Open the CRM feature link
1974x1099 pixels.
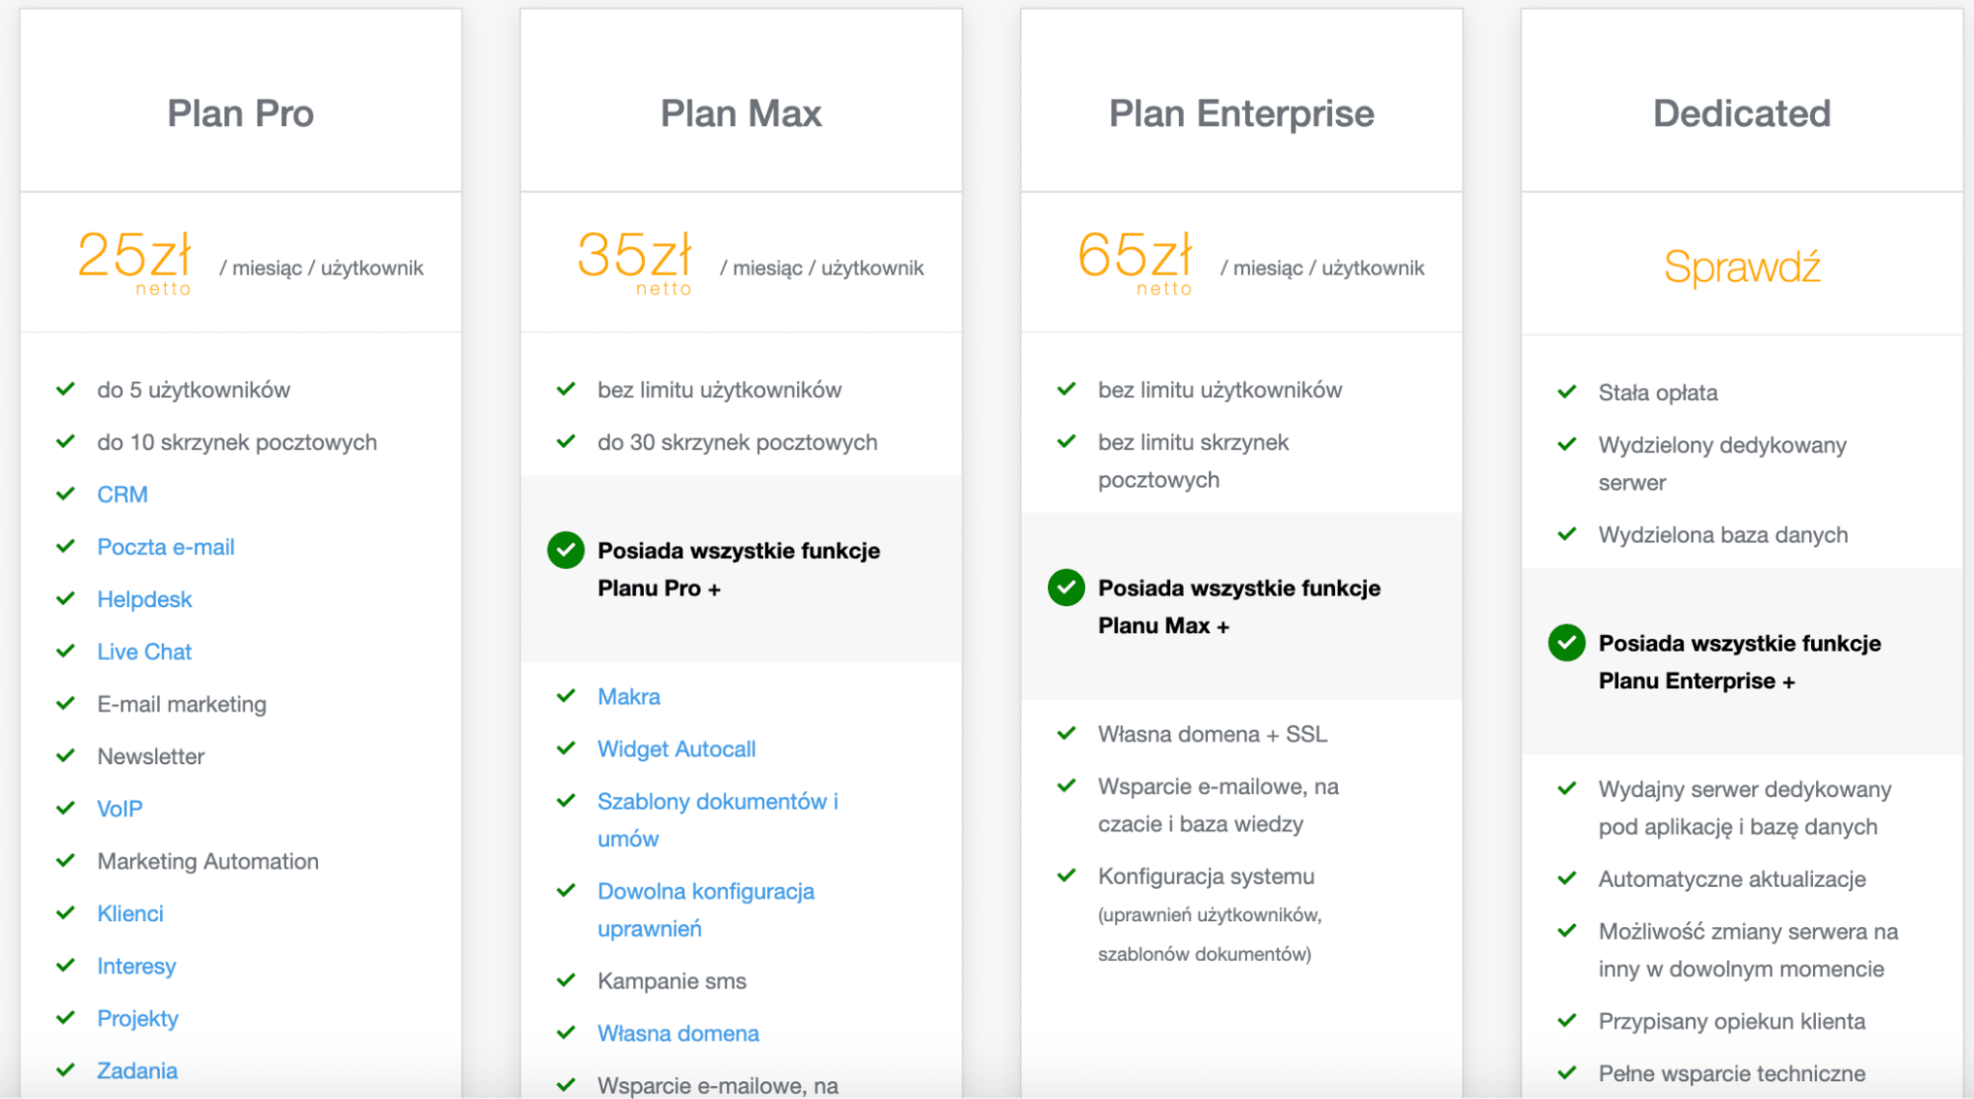tap(122, 495)
